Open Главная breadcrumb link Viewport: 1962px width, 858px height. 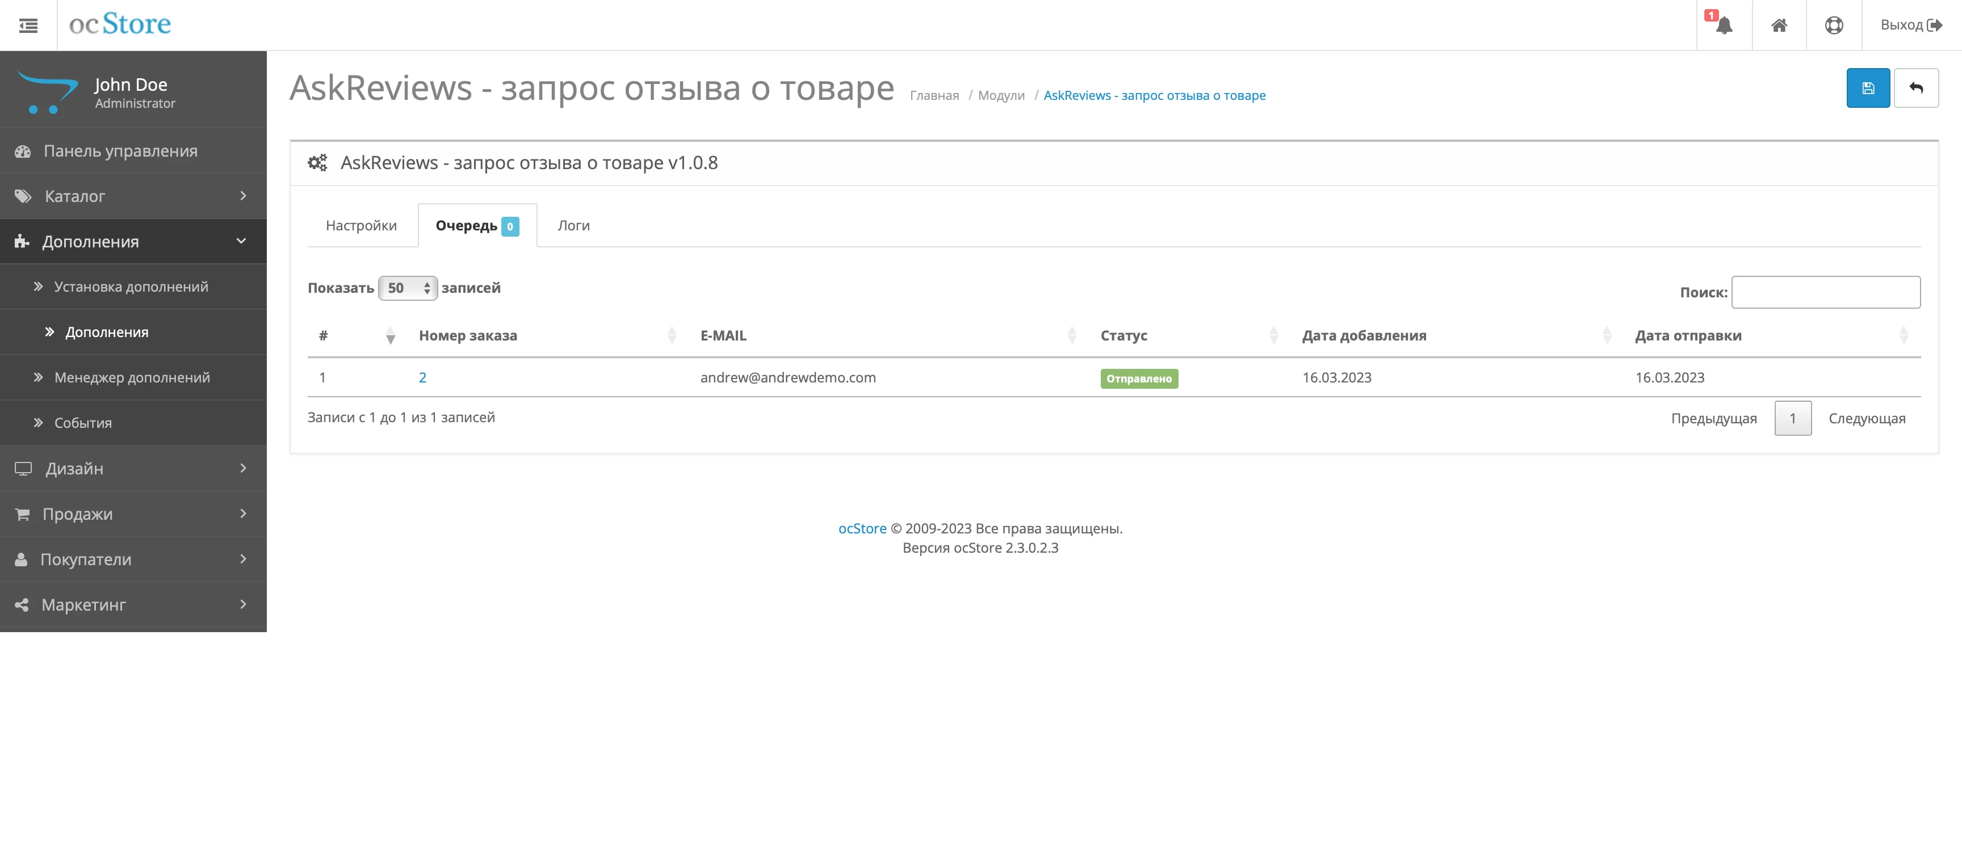pos(934,95)
